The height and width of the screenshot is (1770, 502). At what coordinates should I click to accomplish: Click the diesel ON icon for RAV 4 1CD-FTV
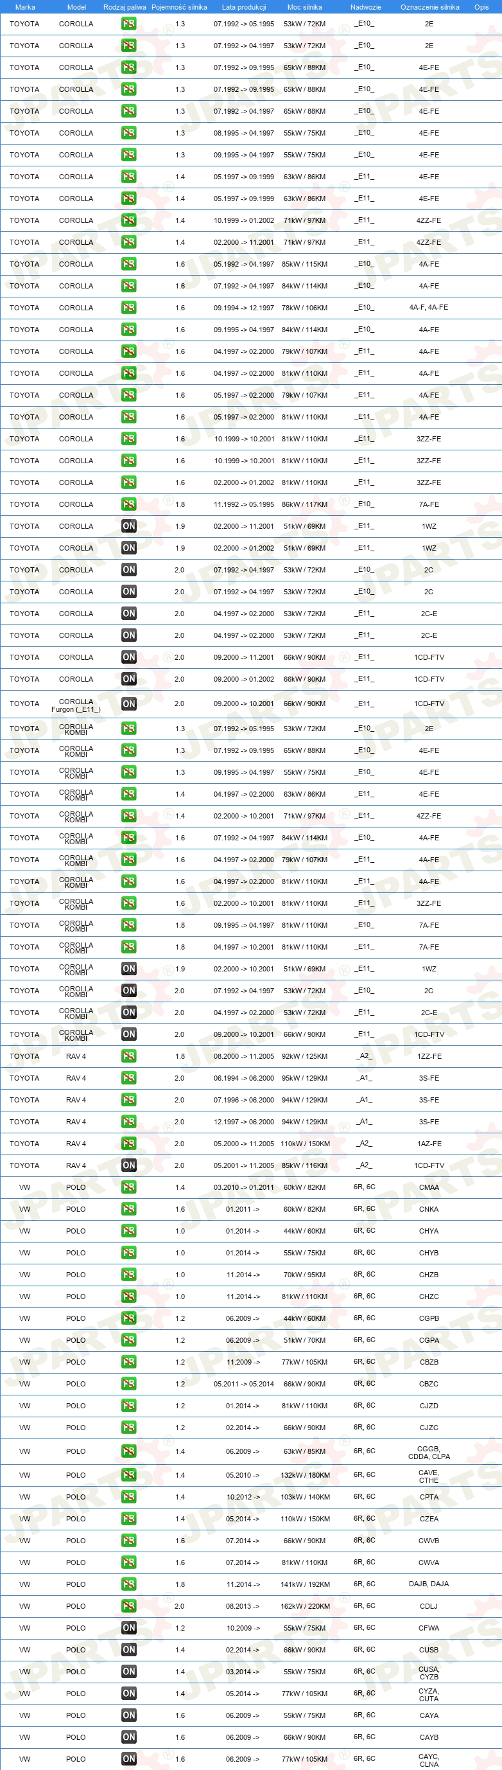pos(128,1165)
